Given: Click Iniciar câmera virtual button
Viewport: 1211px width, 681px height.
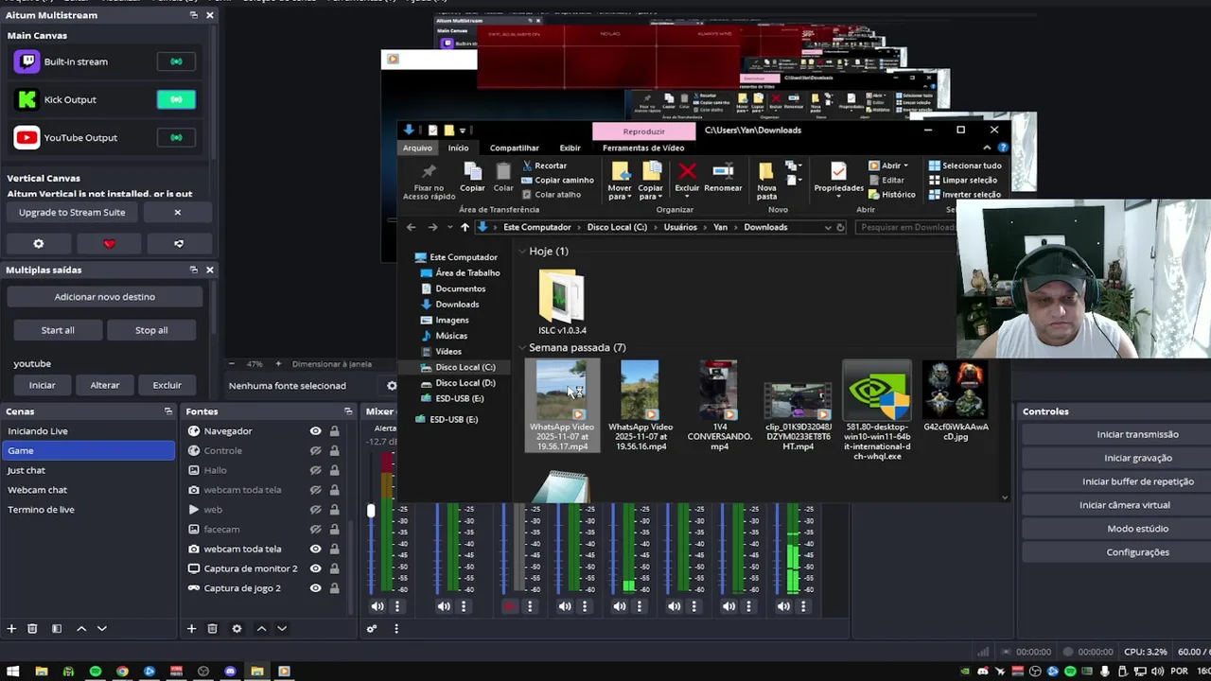Looking at the screenshot, I should click(x=1125, y=505).
